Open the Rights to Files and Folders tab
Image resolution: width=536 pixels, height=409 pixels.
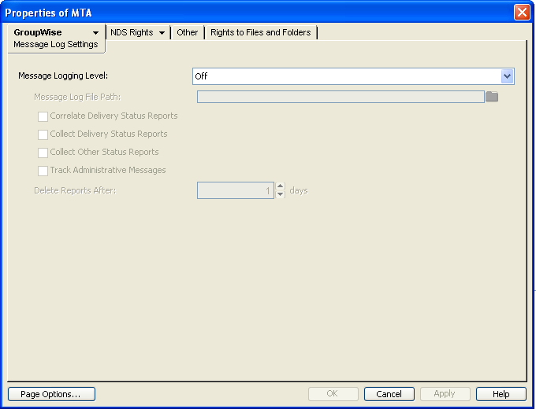point(260,32)
